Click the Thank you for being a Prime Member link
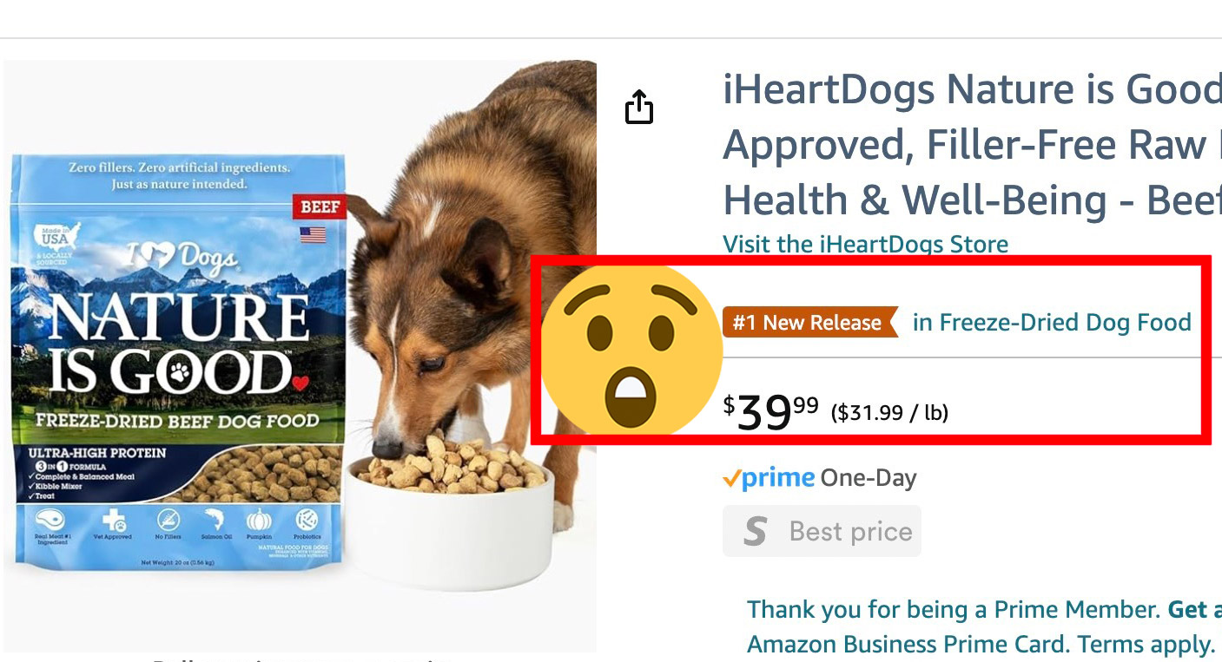 tap(954, 609)
